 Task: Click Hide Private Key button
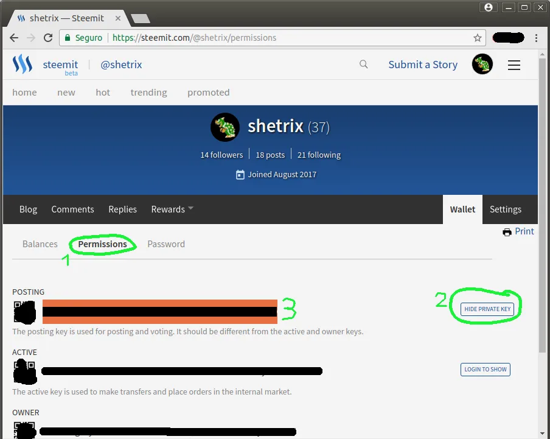click(x=487, y=309)
